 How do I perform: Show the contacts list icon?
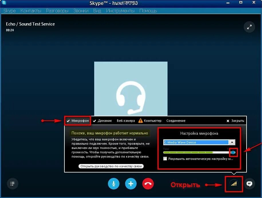(x=12, y=184)
